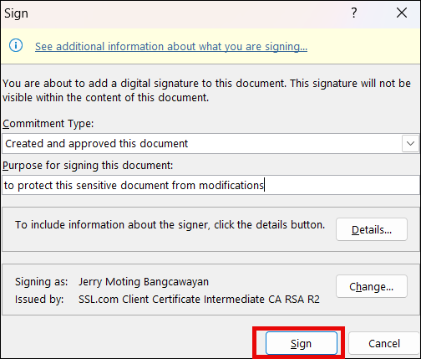Click the blue information circle icon
The width and height of the screenshot is (421, 359).
click(16, 45)
